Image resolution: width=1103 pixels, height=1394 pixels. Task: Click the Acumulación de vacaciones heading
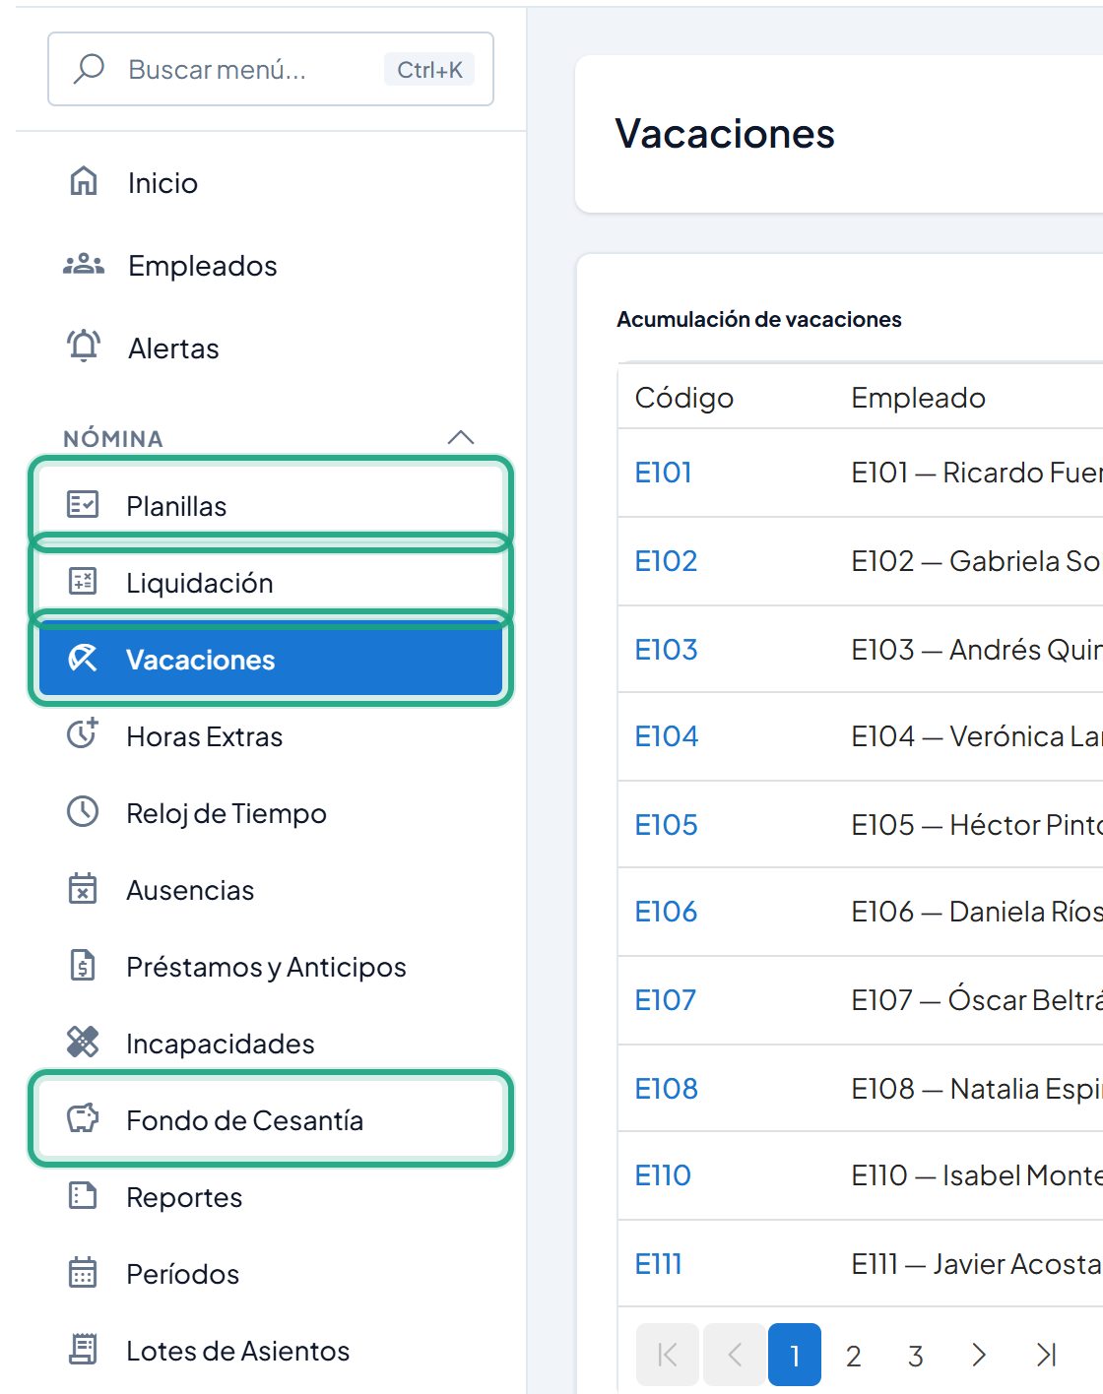coord(759,319)
